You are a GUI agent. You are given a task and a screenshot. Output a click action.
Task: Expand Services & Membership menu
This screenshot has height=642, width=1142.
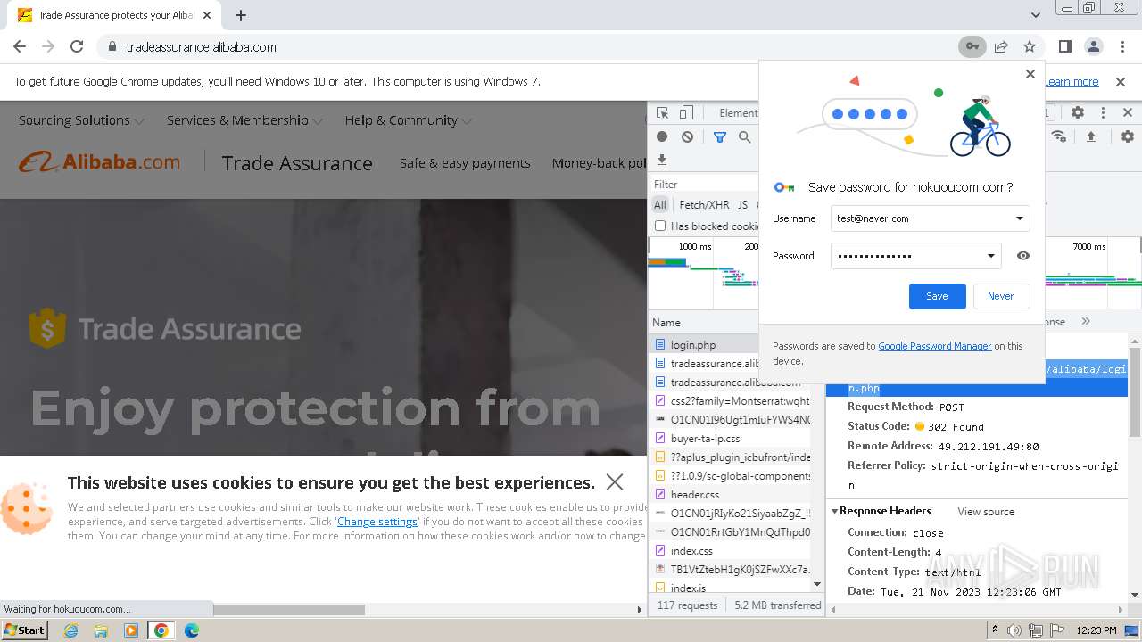click(244, 120)
